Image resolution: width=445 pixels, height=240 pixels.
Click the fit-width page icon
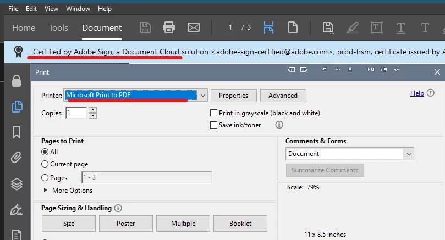point(268,27)
